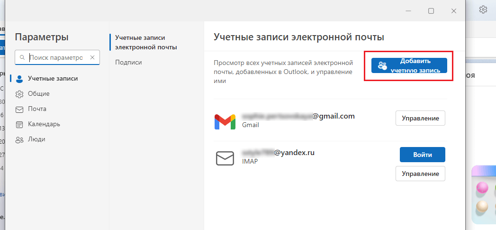Image resolution: width=496 pixels, height=230 pixels.
Task: Open the Подписи section
Action: tap(128, 63)
